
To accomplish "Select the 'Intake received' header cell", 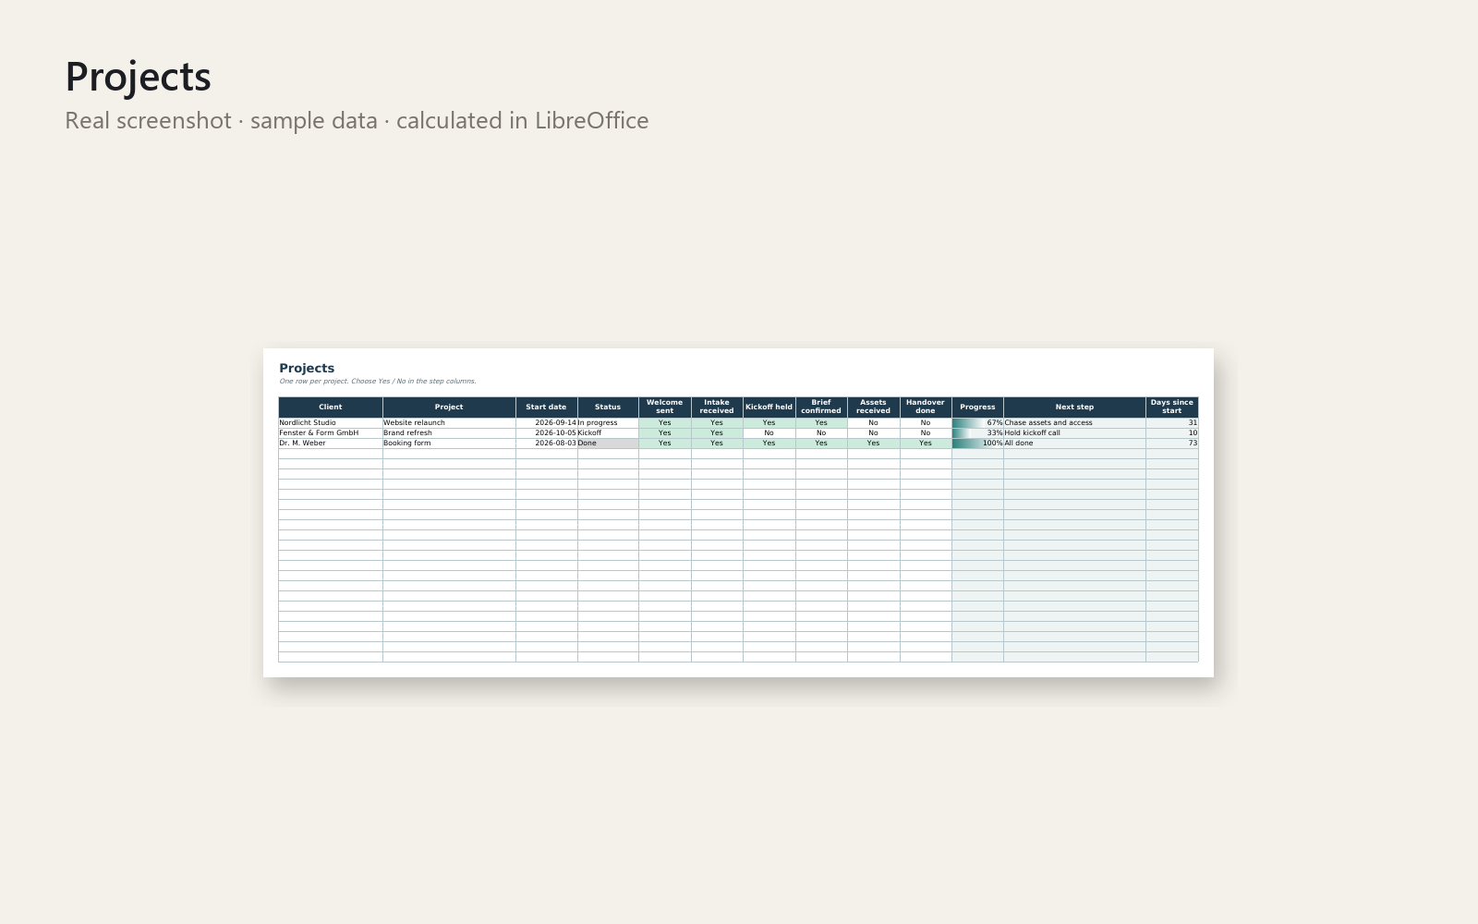I will click(x=717, y=407).
